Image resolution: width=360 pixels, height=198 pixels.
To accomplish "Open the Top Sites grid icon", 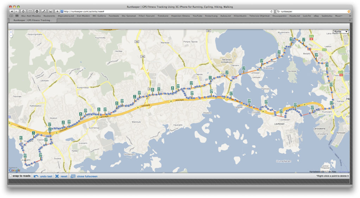I will (x=17, y=16).
